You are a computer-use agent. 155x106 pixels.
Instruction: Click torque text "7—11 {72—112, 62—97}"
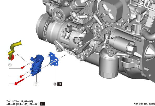click(20, 101)
